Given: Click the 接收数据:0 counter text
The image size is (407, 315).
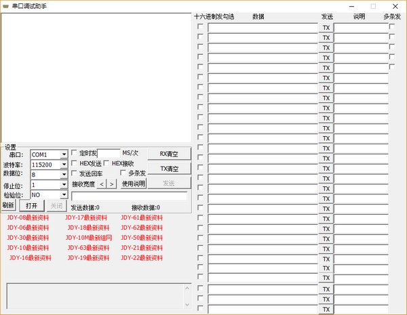Looking at the screenshot, I should pyautogui.click(x=146, y=207).
